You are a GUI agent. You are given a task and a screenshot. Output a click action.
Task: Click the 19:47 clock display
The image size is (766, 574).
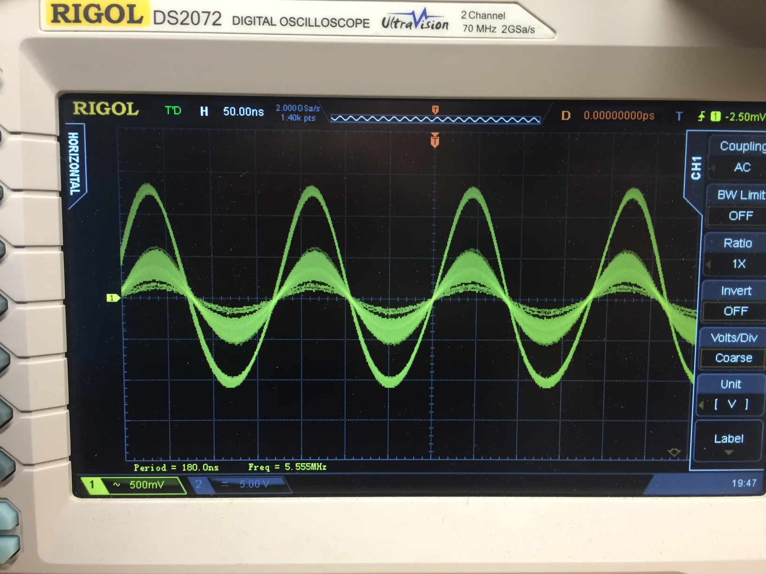[x=744, y=483]
